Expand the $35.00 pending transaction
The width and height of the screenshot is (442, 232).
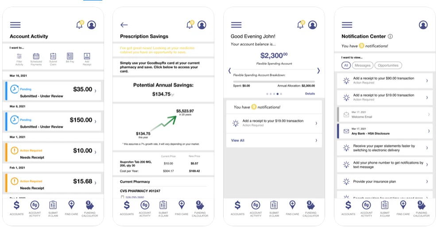53,91
